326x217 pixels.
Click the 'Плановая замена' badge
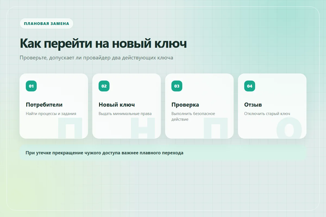click(x=46, y=24)
